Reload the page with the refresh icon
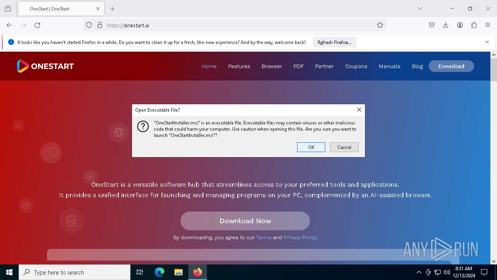This screenshot has width=497, height=280. coord(37,25)
